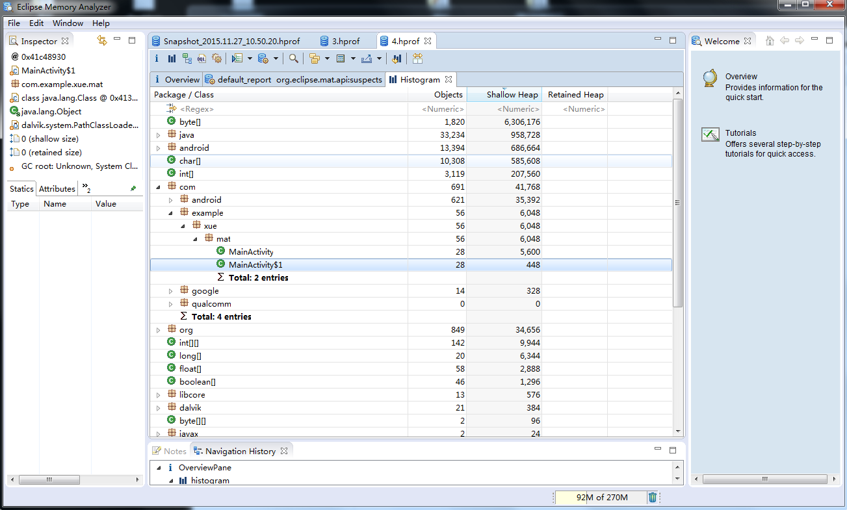Click the Compare to another heap dump icon
This screenshot has width=847, height=510.
pos(396,58)
